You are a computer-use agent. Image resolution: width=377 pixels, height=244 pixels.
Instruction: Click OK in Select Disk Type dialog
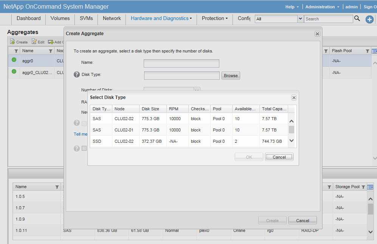249,157
